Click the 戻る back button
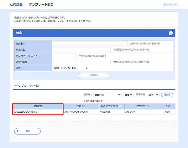 pyautogui.click(x=28, y=131)
